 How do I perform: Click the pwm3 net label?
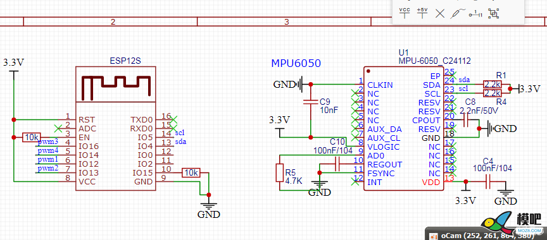pos(47,141)
